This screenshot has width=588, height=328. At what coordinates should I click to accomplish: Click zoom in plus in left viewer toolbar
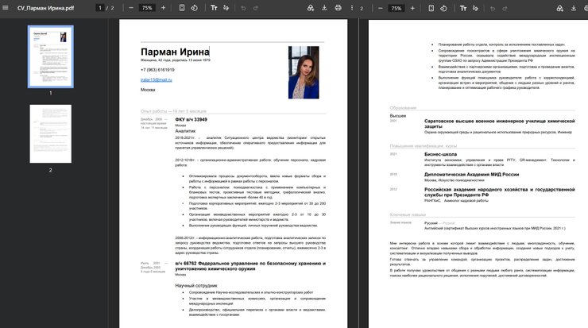tap(163, 8)
